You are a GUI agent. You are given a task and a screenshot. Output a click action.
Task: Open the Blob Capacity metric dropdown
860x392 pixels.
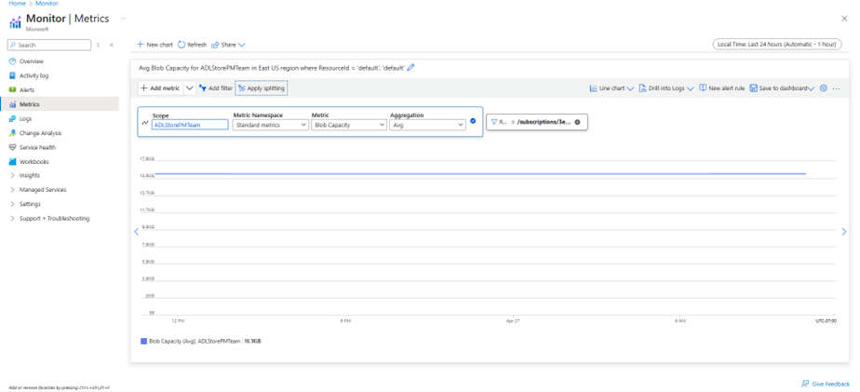349,125
